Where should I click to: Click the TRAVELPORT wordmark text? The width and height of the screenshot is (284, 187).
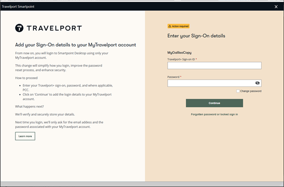54,28
